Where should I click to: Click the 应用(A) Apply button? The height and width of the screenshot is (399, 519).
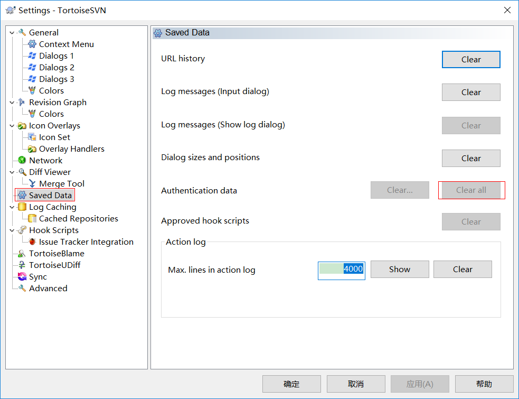(x=420, y=384)
